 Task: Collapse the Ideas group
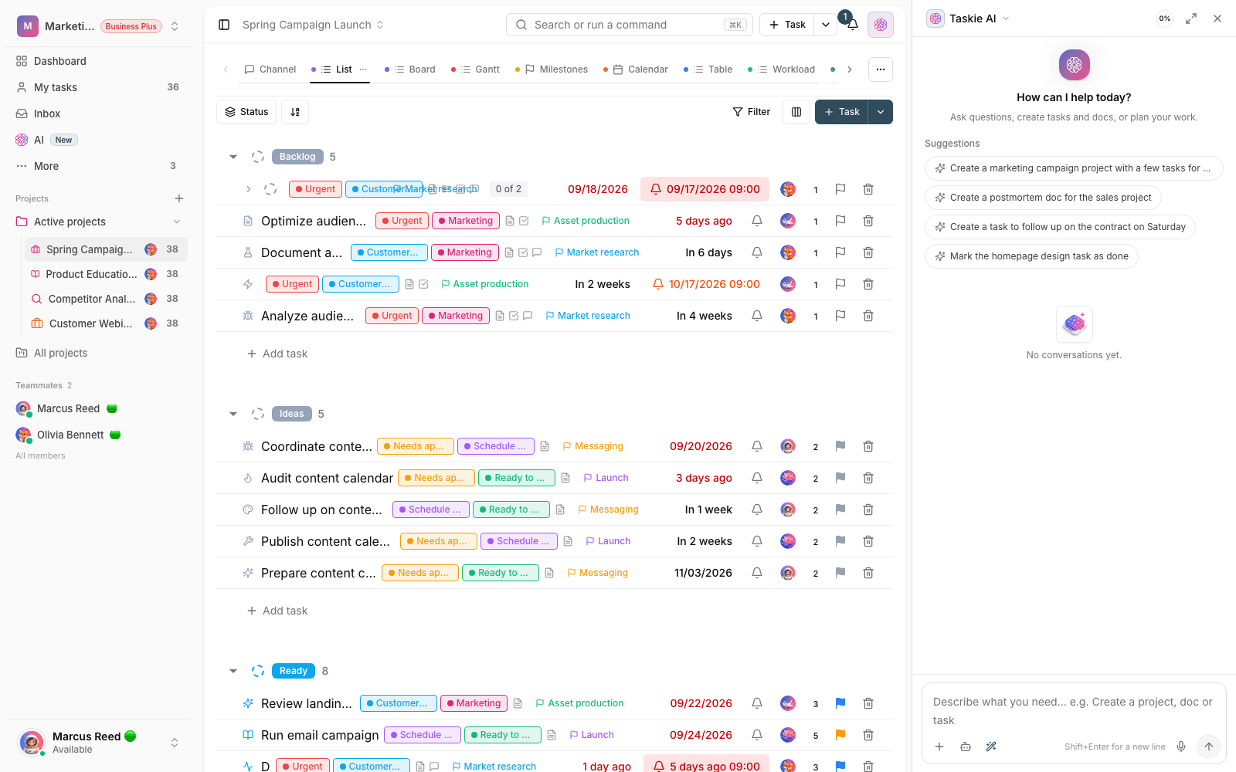[x=233, y=414]
